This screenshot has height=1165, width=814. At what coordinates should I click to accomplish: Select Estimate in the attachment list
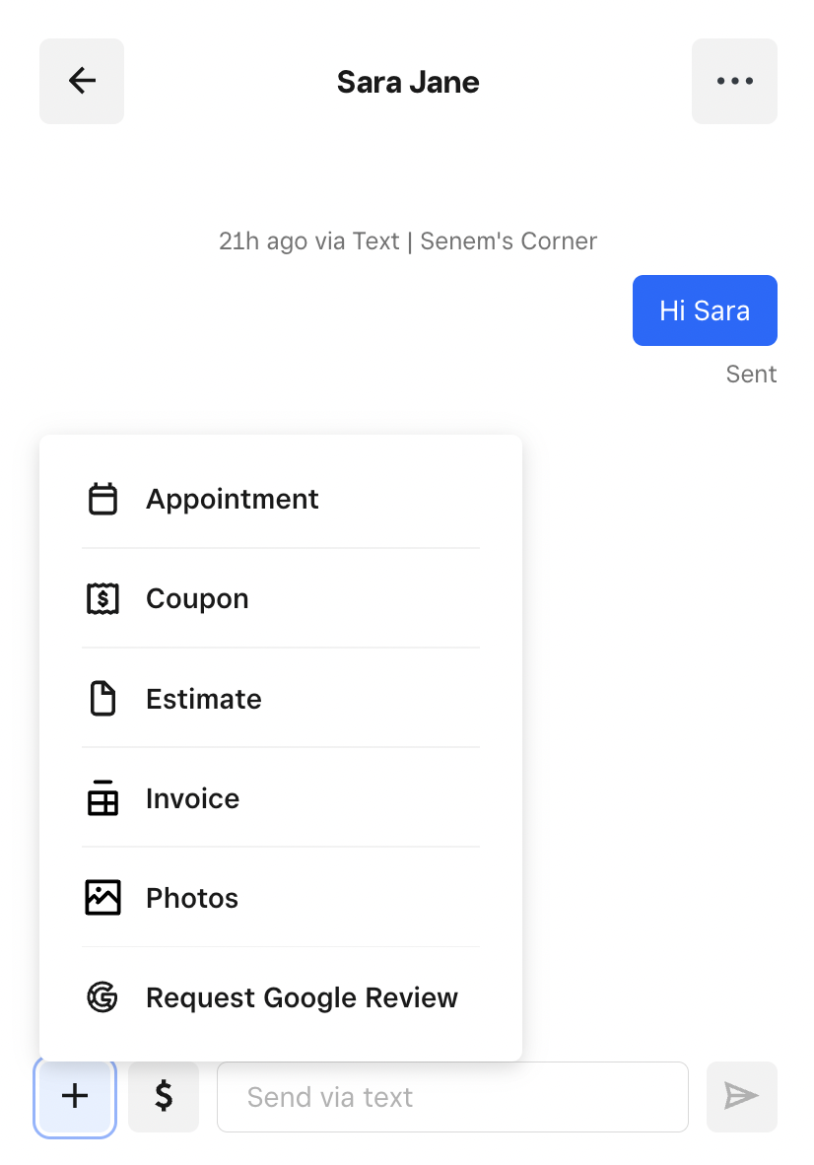pyautogui.click(x=204, y=698)
